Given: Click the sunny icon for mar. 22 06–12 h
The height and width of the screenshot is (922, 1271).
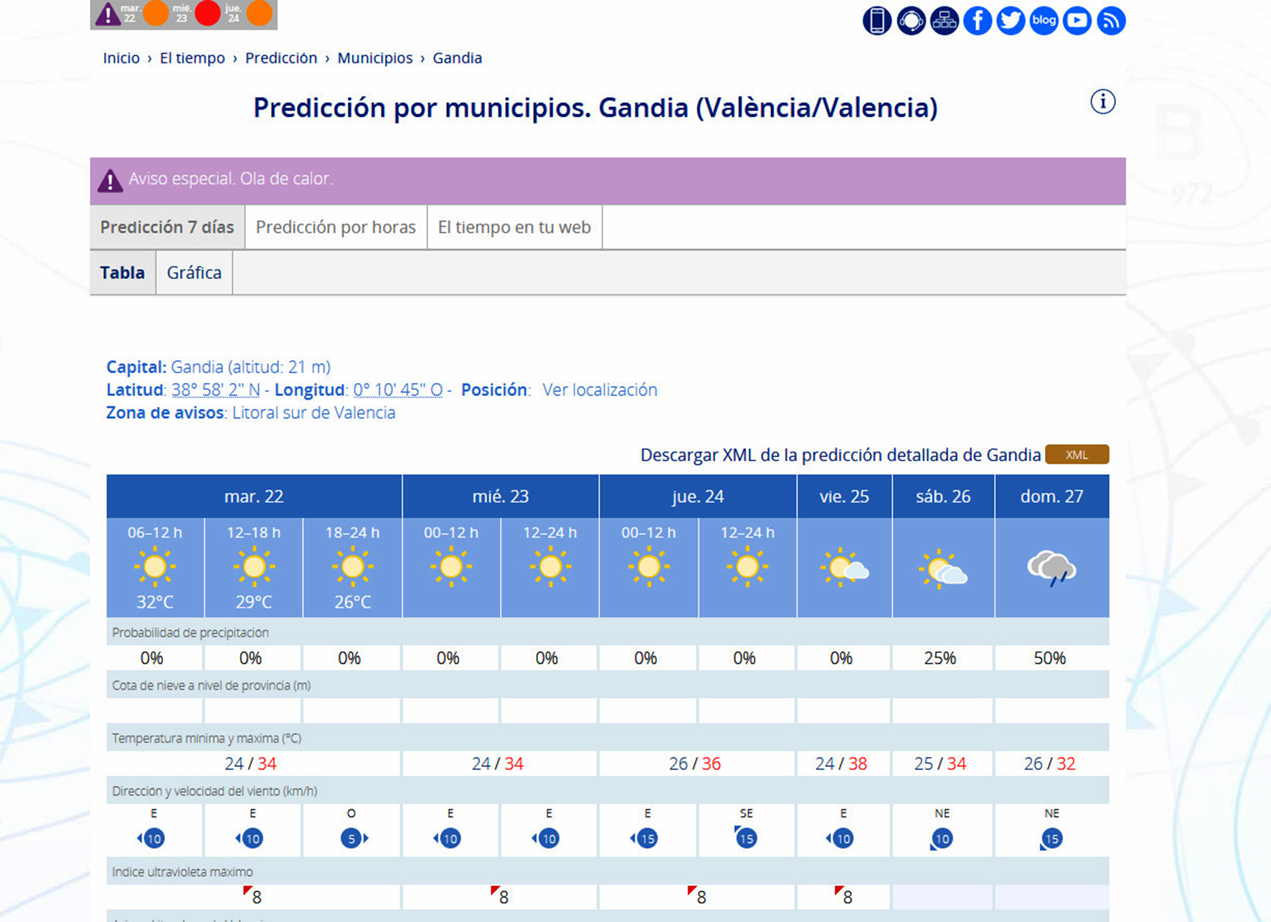Looking at the screenshot, I should click(x=154, y=567).
